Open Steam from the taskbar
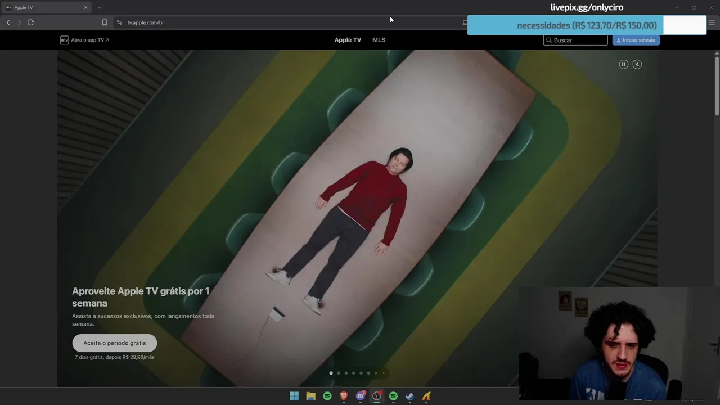 pyautogui.click(x=409, y=397)
